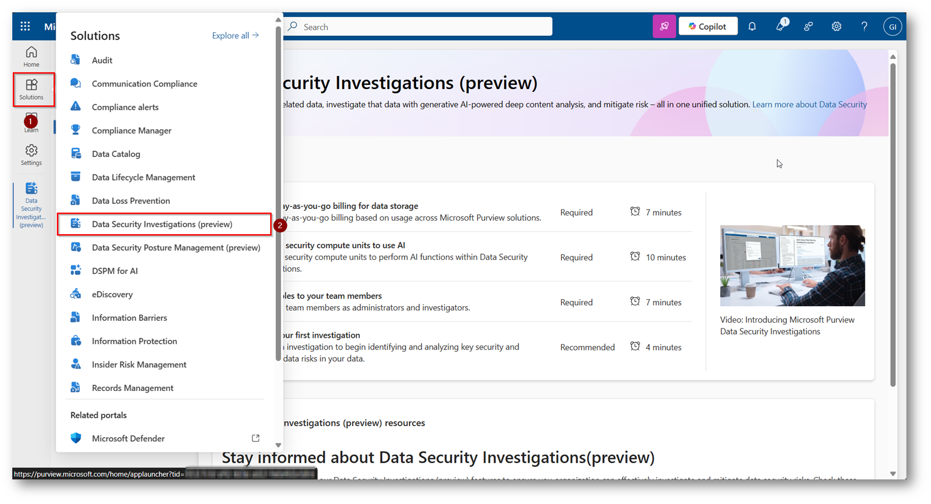
Task: Click the Data Catalog icon
Action: pyautogui.click(x=76, y=153)
